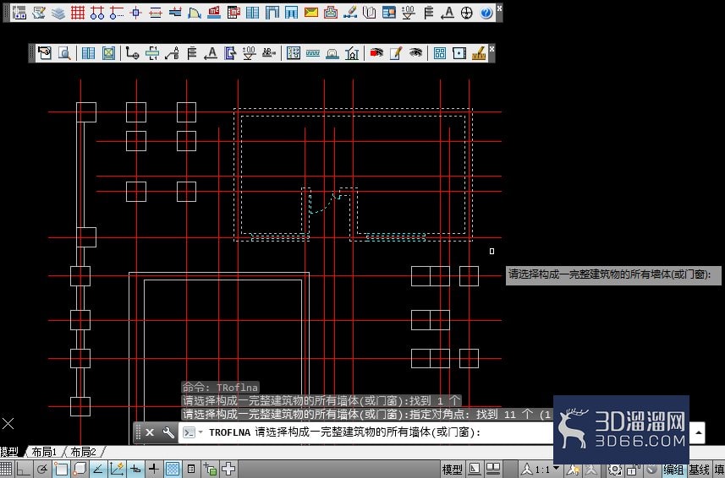Click the pencil and notepad icon in top toolbar

coord(38,13)
